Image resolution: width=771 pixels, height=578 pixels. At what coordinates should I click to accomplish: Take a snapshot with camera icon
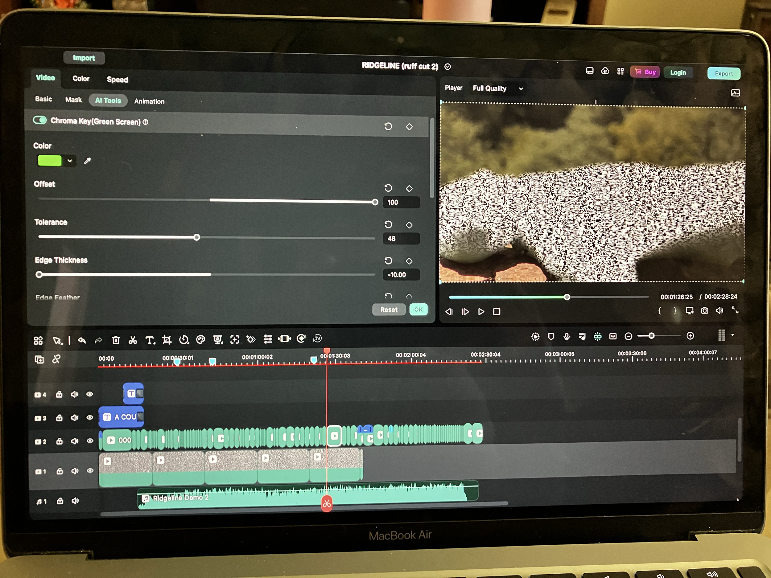[704, 310]
